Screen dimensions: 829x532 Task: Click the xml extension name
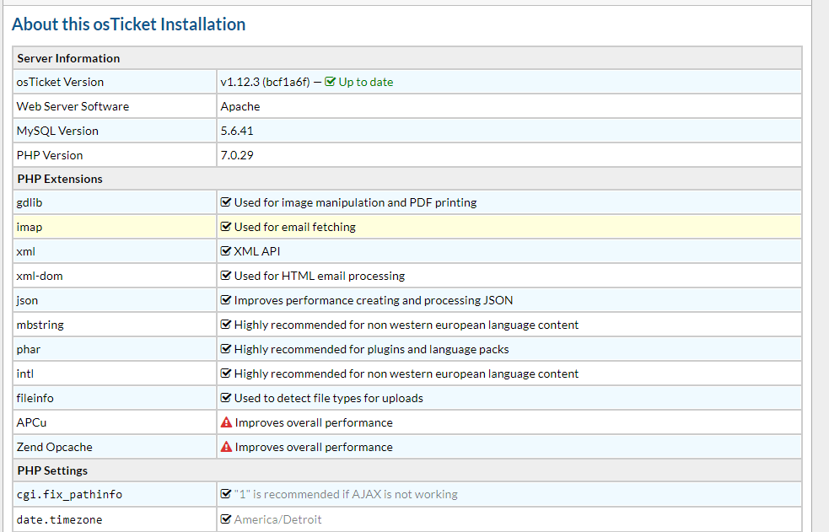tap(26, 251)
